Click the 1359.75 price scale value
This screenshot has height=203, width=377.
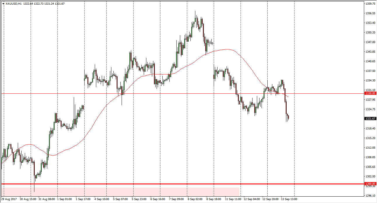(x=370, y=4)
